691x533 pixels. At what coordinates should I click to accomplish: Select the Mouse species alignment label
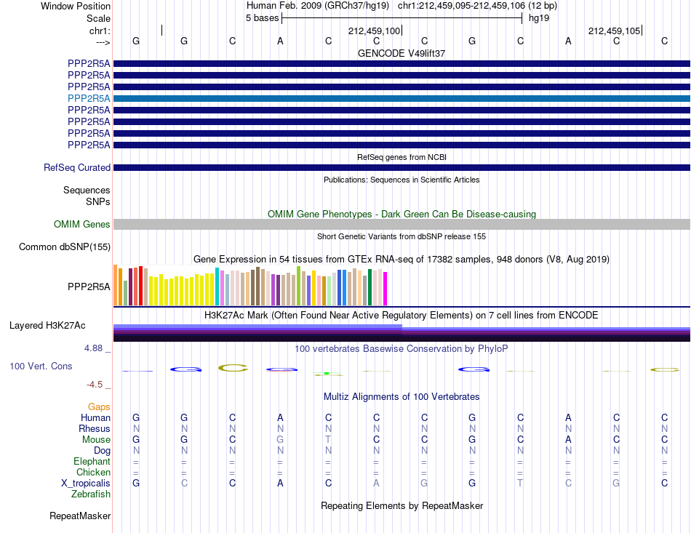[96, 440]
